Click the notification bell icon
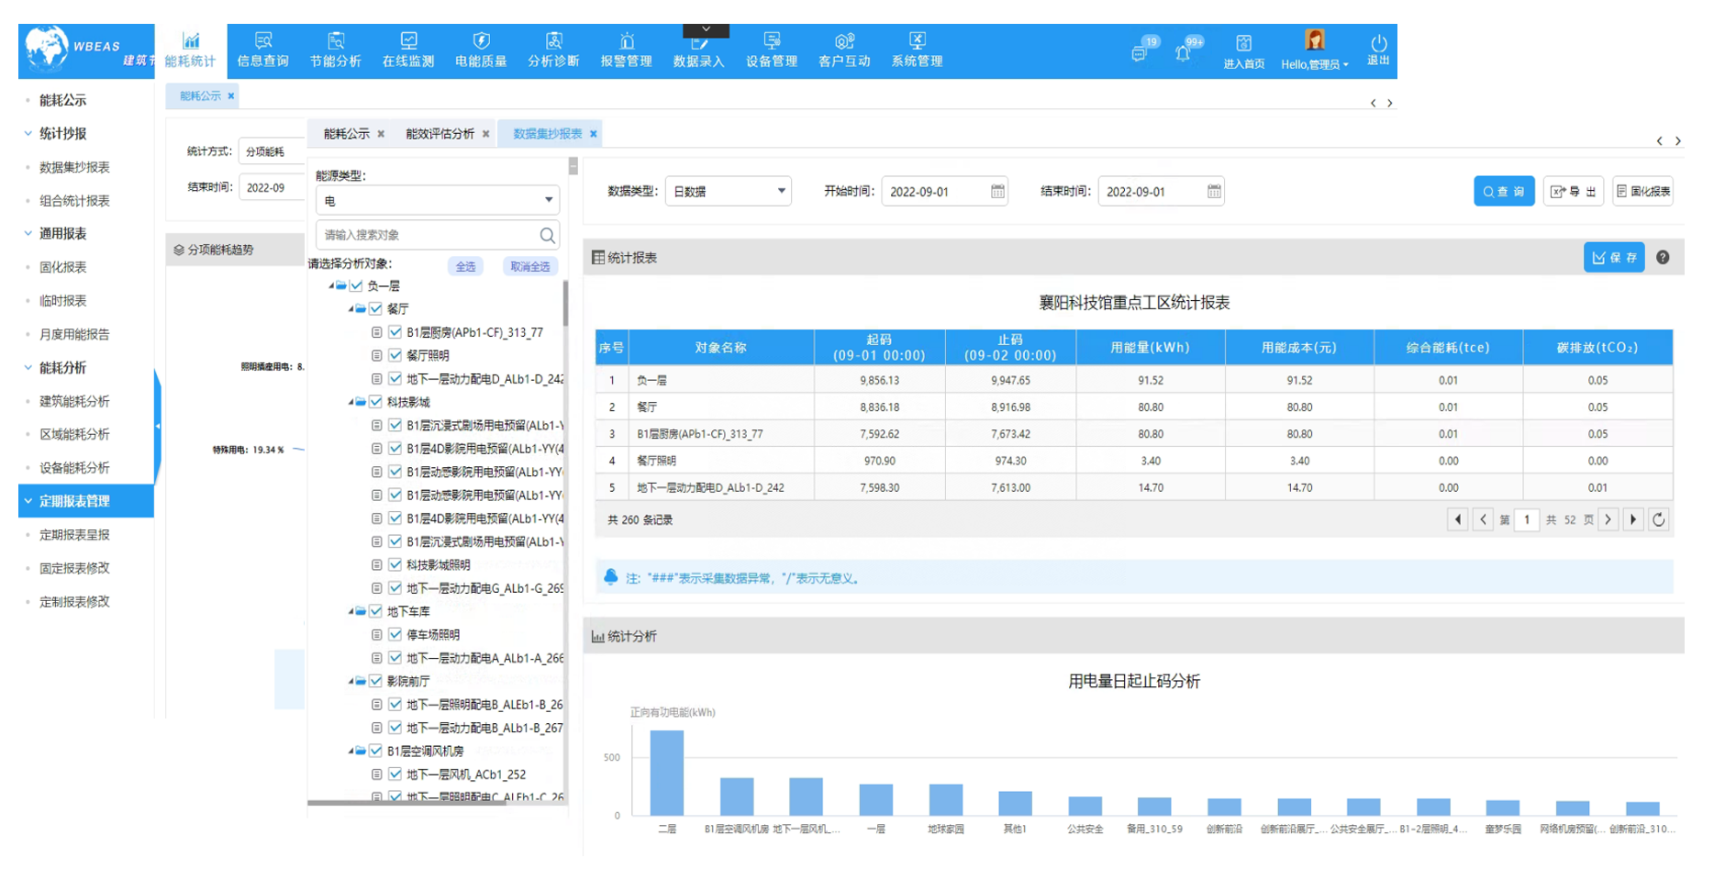 [x=1184, y=53]
